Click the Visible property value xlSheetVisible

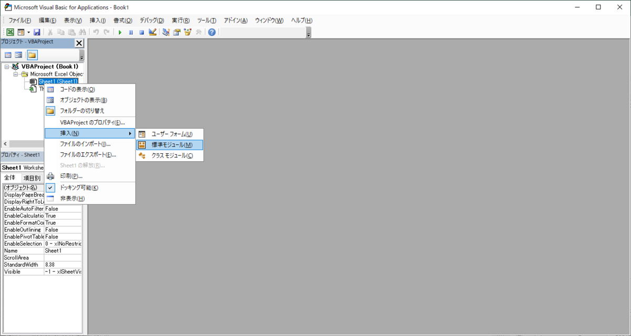(63, 271)
